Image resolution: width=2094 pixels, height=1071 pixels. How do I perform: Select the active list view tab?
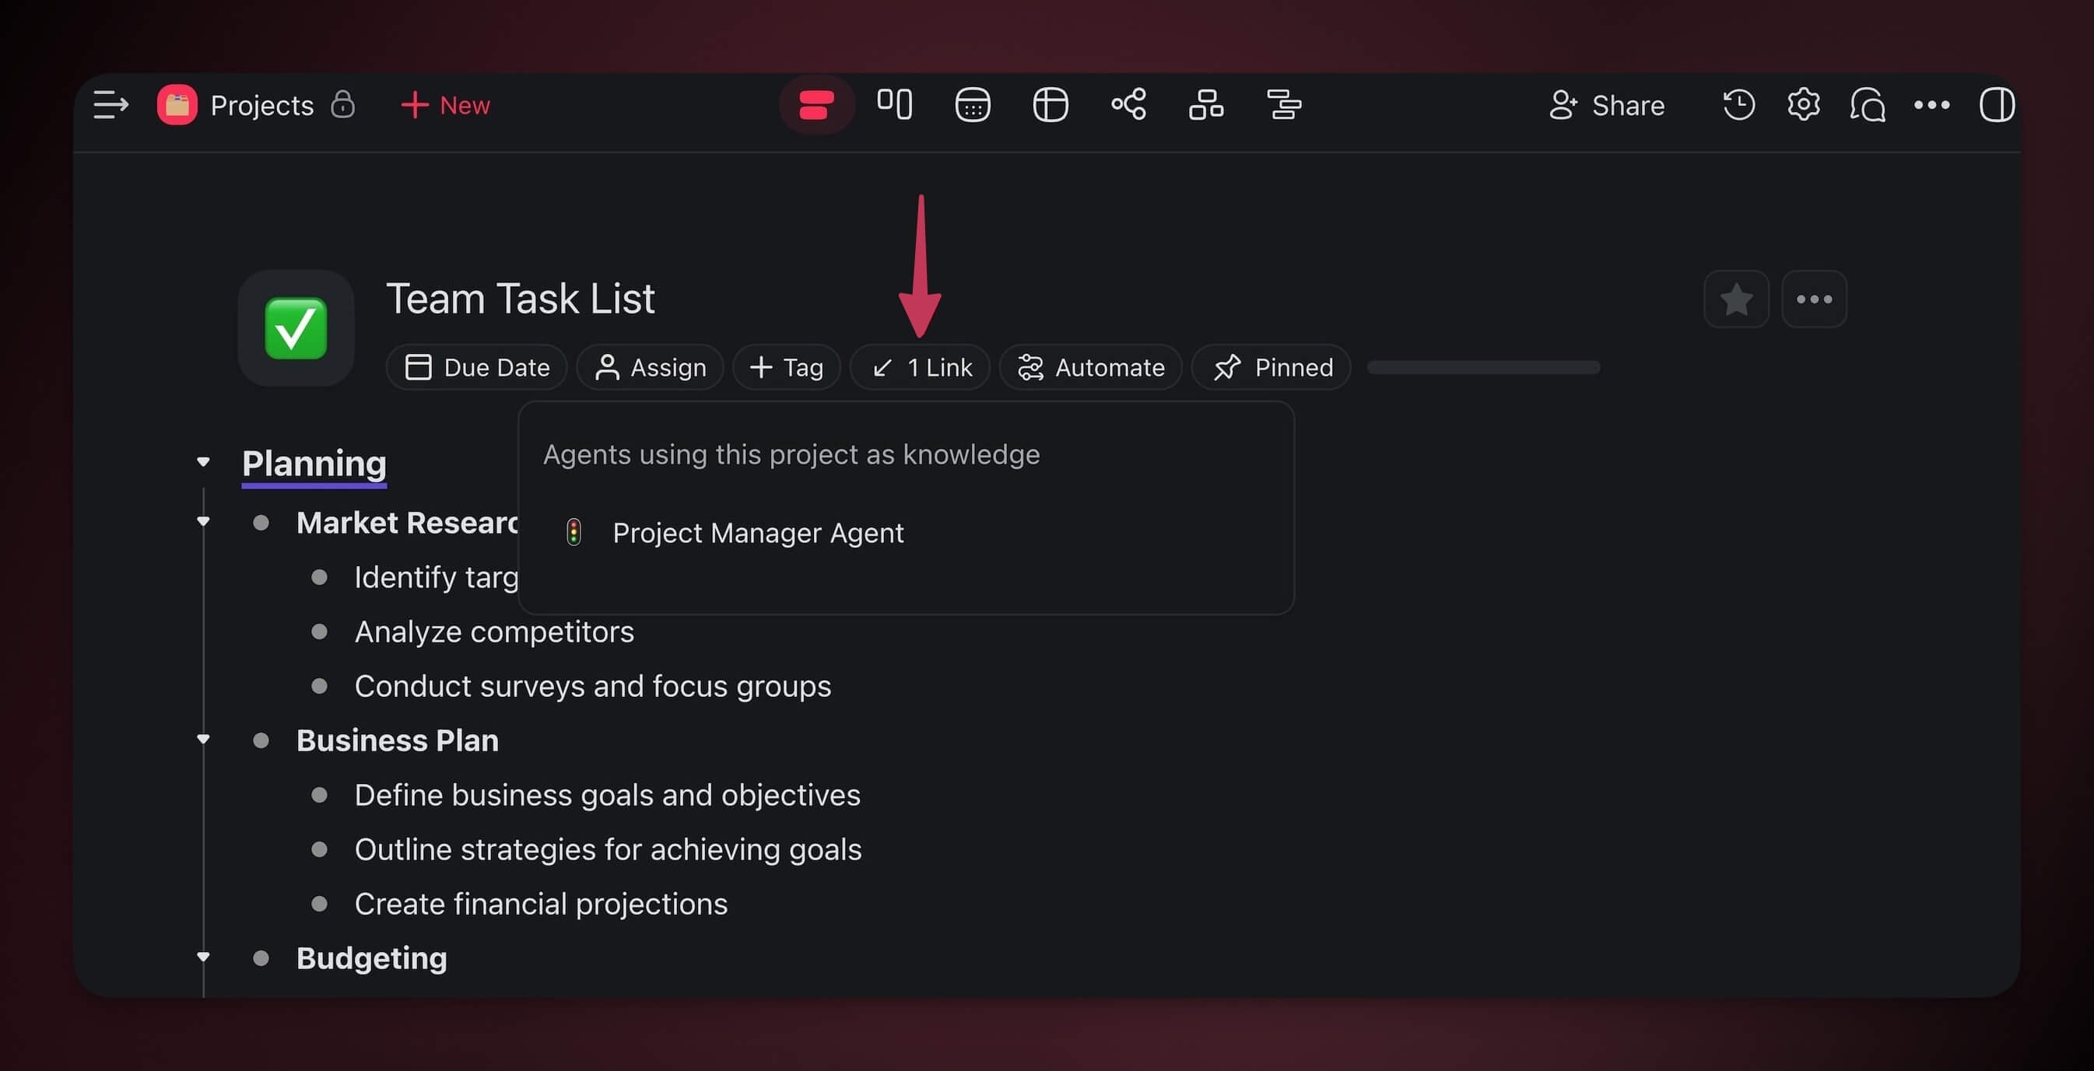tap(816, 105)
